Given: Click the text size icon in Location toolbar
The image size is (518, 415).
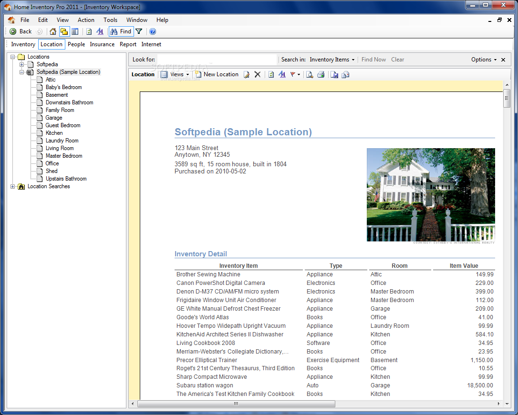Looking at the screenshot, I should pyautogui.click(x=282, y=74).
